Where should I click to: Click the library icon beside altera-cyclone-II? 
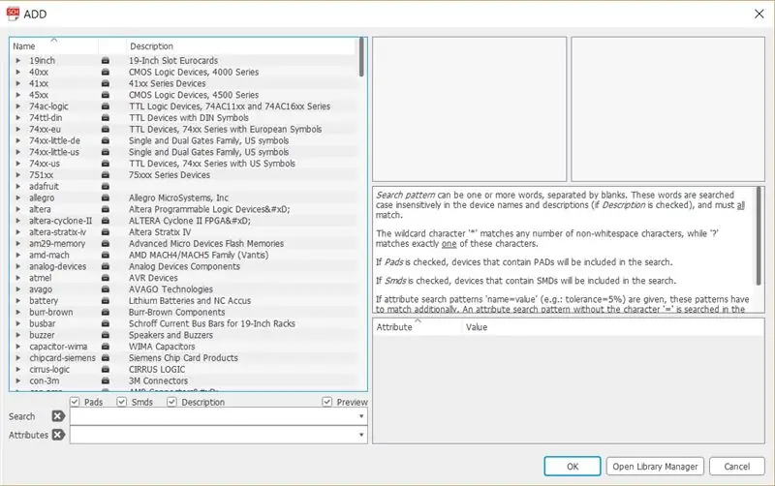point(106,221)
